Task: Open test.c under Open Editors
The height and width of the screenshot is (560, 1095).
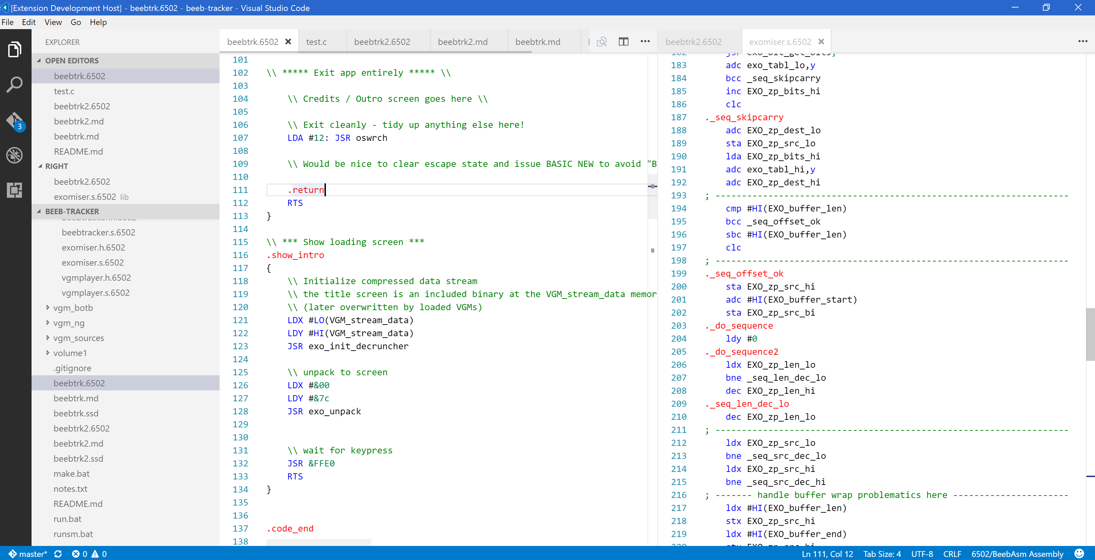Action: pos(126,91)
